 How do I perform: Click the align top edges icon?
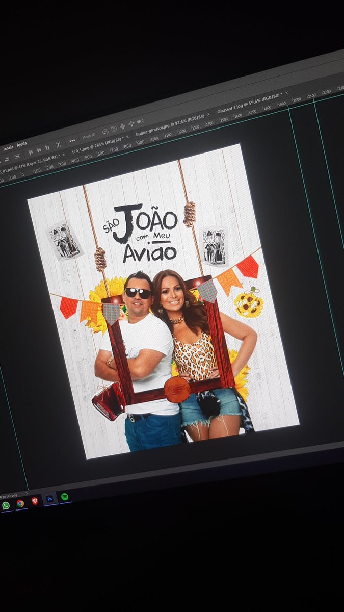31,152
